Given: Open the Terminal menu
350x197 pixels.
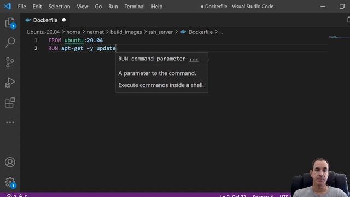Looking at the screenshot, I should [x=135, y=7].
